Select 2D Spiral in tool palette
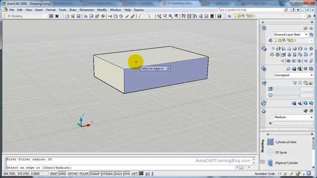 pyautogui.click(x=281, y=153)
